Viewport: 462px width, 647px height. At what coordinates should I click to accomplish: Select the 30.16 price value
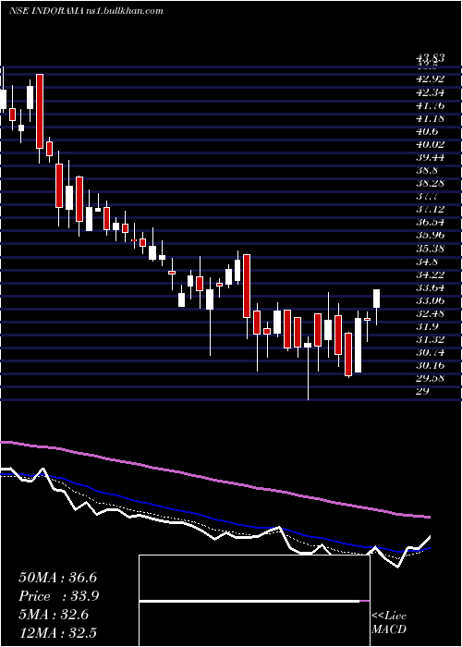tap(431, 366)
